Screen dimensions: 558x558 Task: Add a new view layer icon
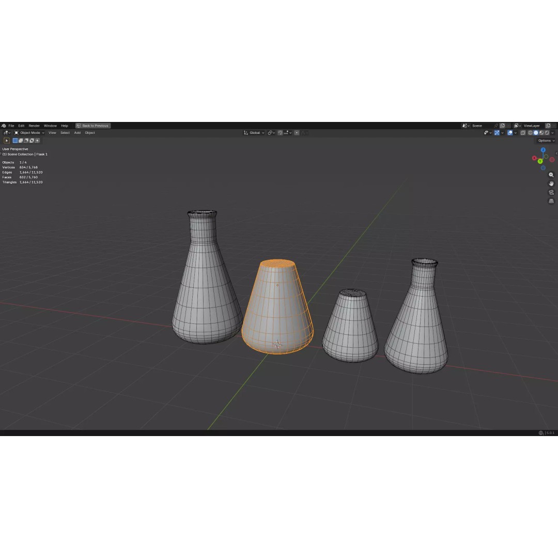(548, 126)
